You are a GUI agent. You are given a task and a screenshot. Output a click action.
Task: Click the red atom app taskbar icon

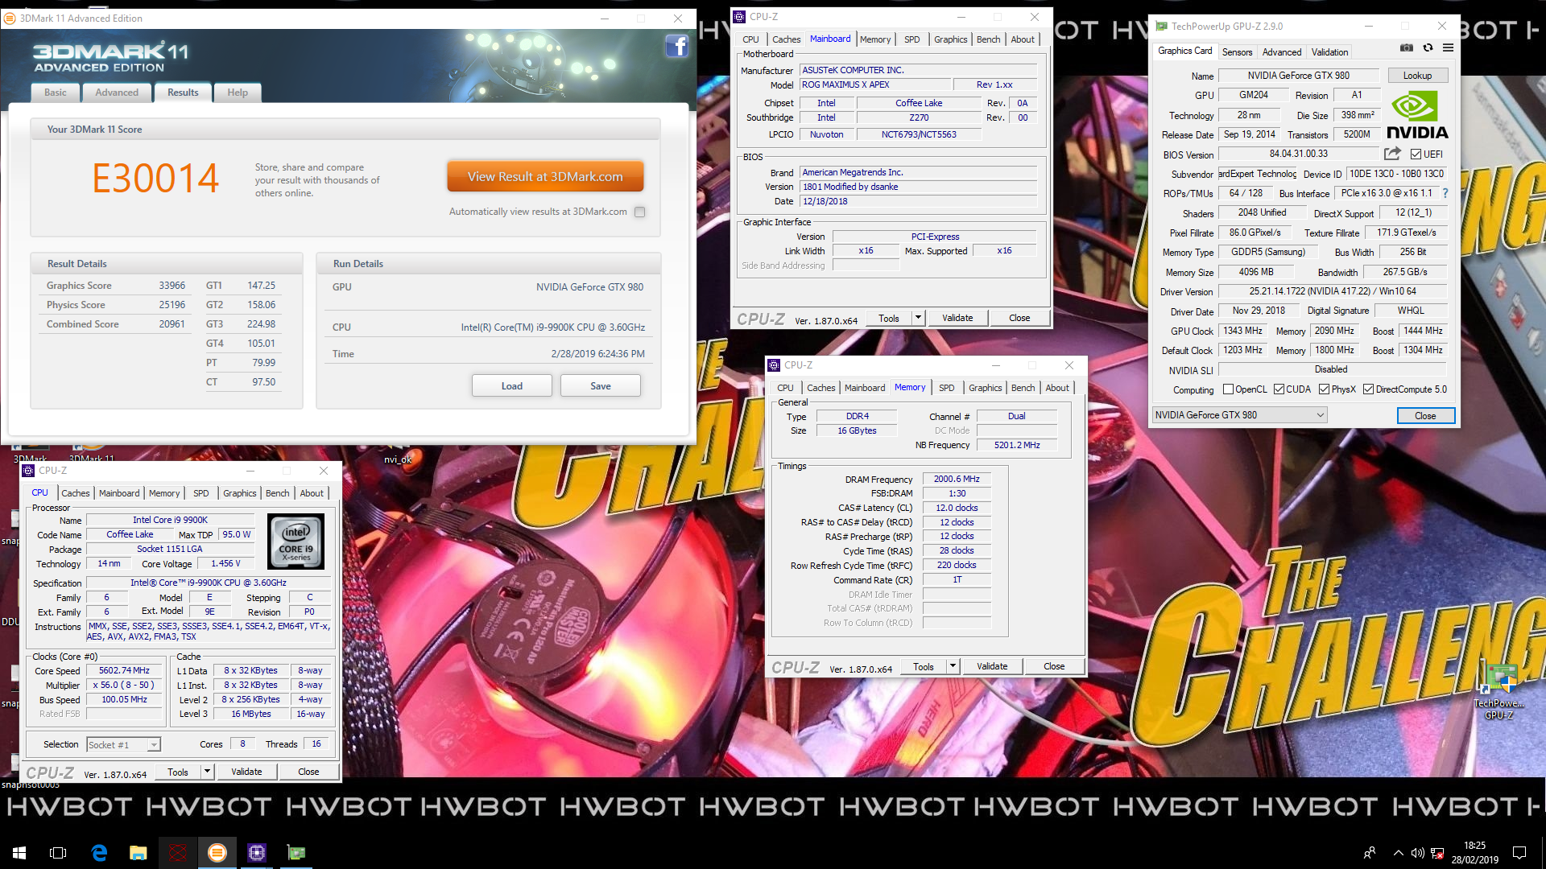pos(178,853)
